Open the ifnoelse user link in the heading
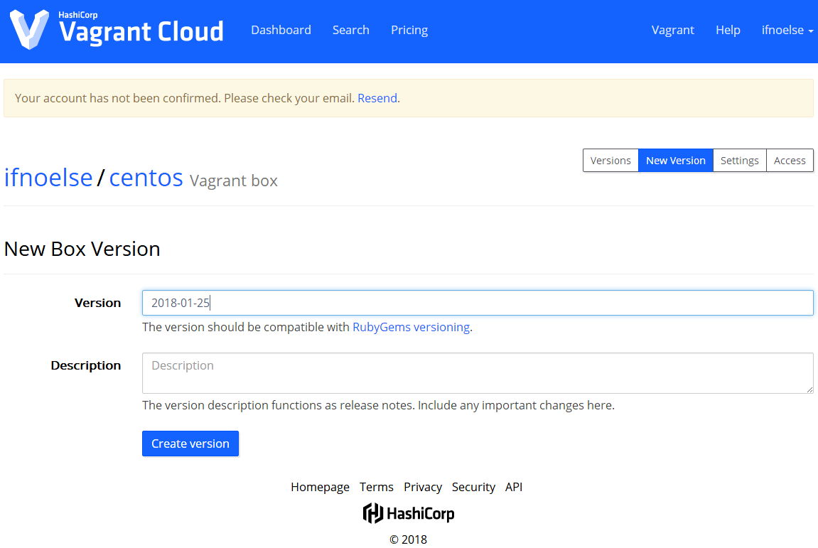 [x=48, y=178]
